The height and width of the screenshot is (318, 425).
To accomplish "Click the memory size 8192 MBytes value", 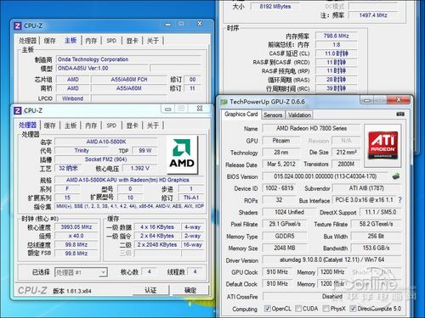I will click(x=275, y=7).
